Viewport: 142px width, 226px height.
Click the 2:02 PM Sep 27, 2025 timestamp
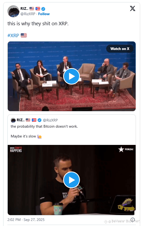[26, 220]
